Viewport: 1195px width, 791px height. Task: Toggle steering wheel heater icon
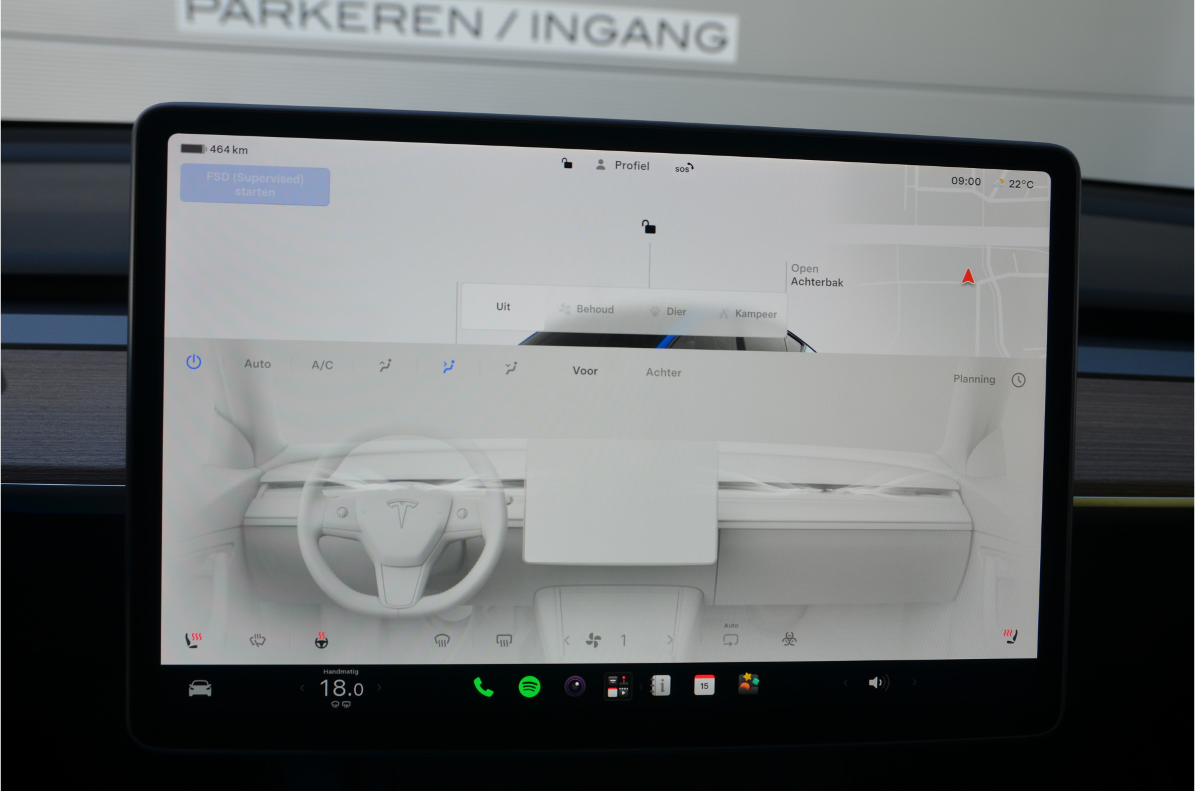[321, 640]
